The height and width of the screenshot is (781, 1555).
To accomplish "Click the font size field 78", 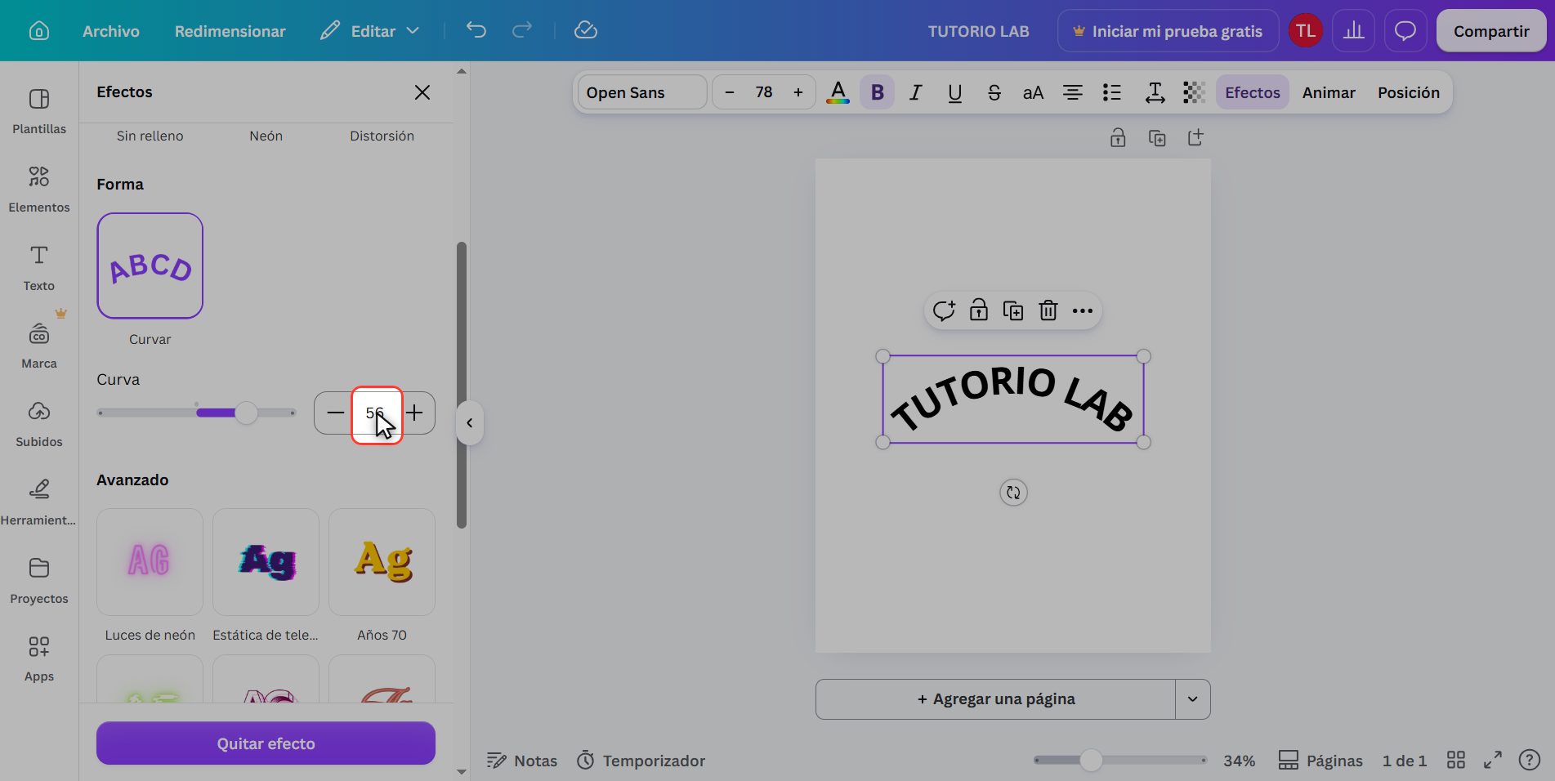I will [764, 92].
